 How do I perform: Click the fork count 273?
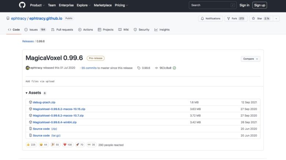pos(242,19)
